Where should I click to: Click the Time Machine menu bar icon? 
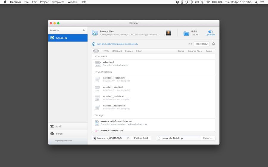[x=191, y=2]
